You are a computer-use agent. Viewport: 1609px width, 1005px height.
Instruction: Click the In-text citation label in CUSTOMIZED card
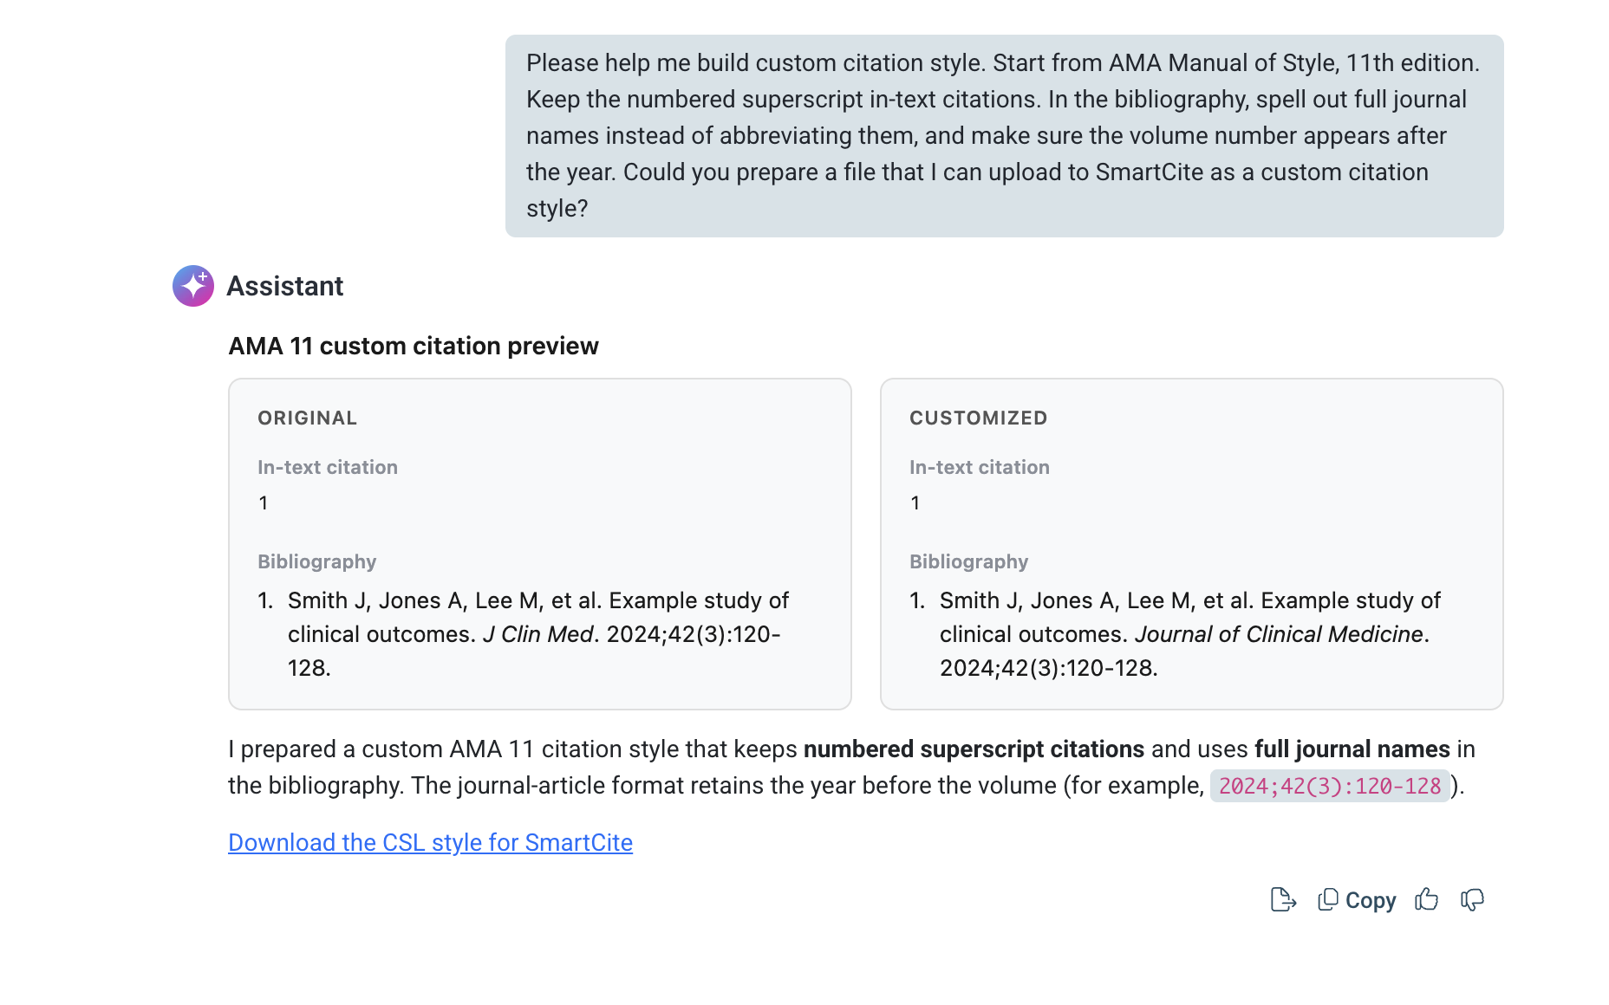[x=979, y=467]
